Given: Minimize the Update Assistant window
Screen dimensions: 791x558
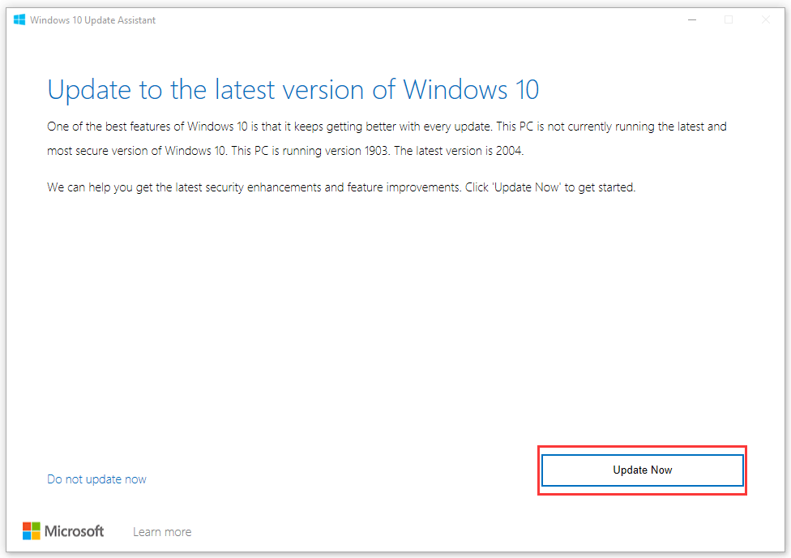Looking at the screenshot, I should point(691,19).
